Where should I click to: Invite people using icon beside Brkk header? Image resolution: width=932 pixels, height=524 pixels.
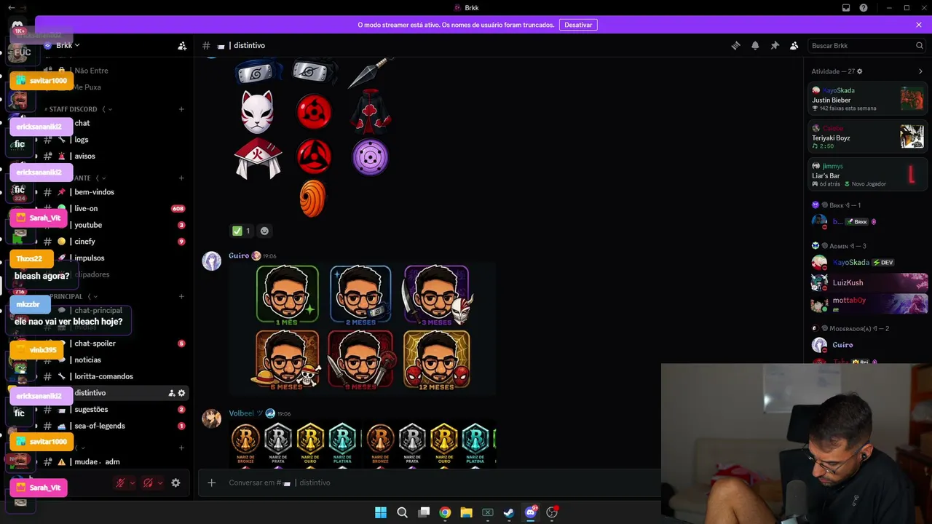click(182, 45)
